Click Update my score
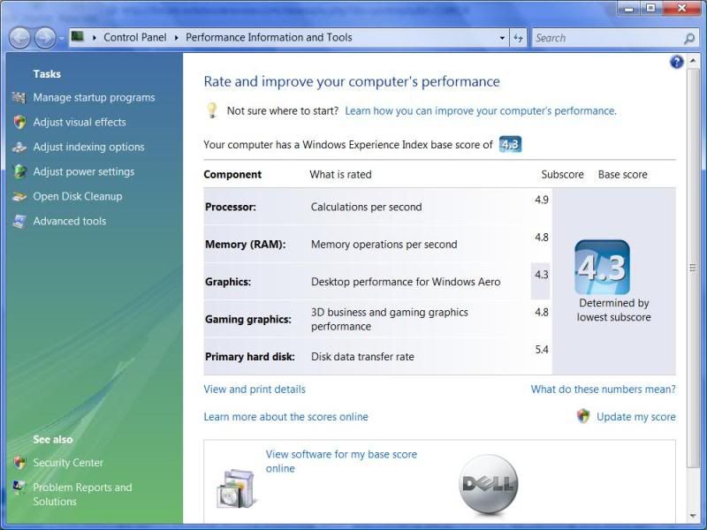This screenshot has height=530, width=707. pyautogui.click(x=635, y=417)
